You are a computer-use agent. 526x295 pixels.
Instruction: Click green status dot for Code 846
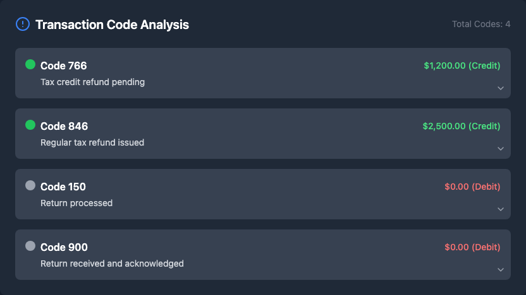click(x=30, y=125)
